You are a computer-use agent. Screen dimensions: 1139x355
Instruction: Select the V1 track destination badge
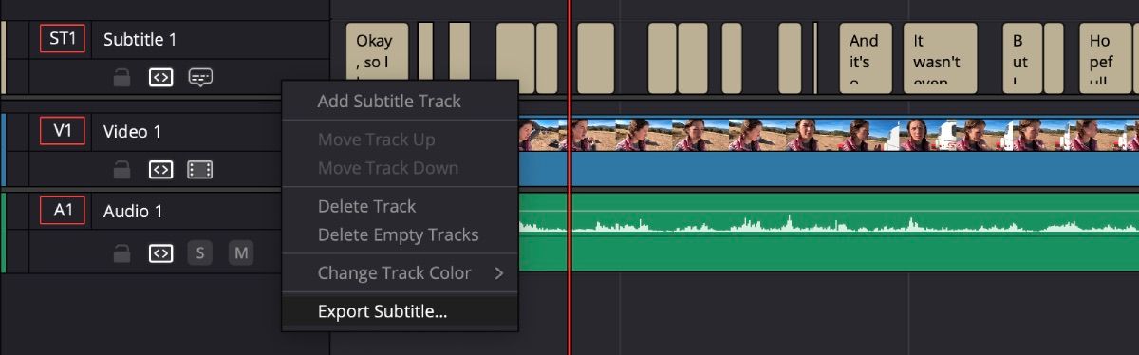[x=63, y=131]
